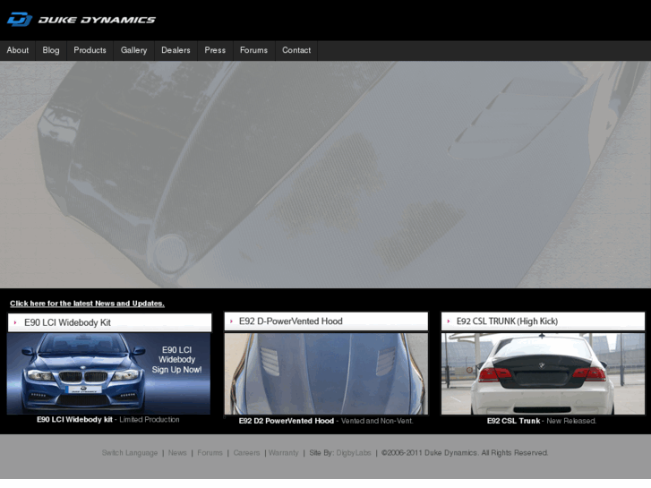Click Switch Language in the footer
651x488 pixels.
[x=130, y=453]
